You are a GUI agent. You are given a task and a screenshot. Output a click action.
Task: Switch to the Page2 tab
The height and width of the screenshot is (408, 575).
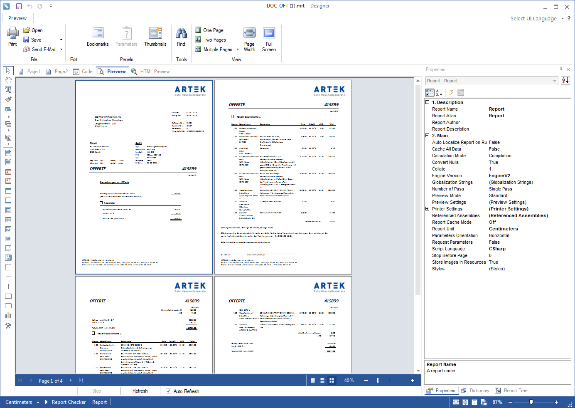pos(57,72)
